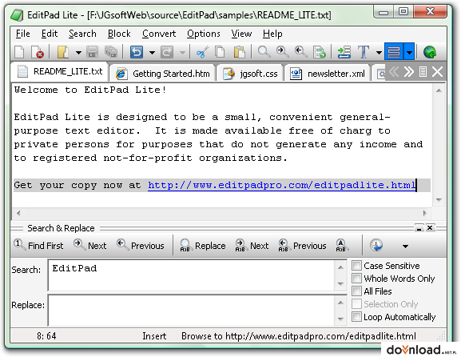Click Next beside Find First
The height and width of the screenshot is (357, 461).
click(90, 245)
